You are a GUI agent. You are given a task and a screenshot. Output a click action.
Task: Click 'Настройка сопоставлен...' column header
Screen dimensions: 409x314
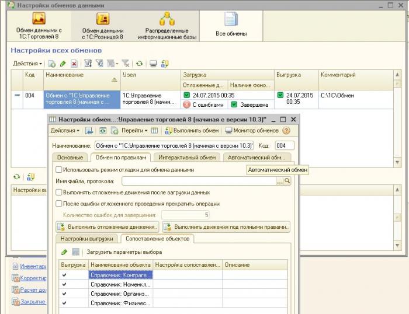coord(188,265)
